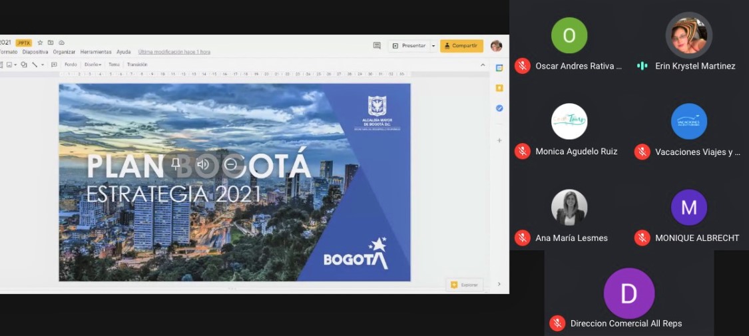749x336 pixels.
Task: Open Google Tasks in the side panel
Action: (x=499, y=108)
